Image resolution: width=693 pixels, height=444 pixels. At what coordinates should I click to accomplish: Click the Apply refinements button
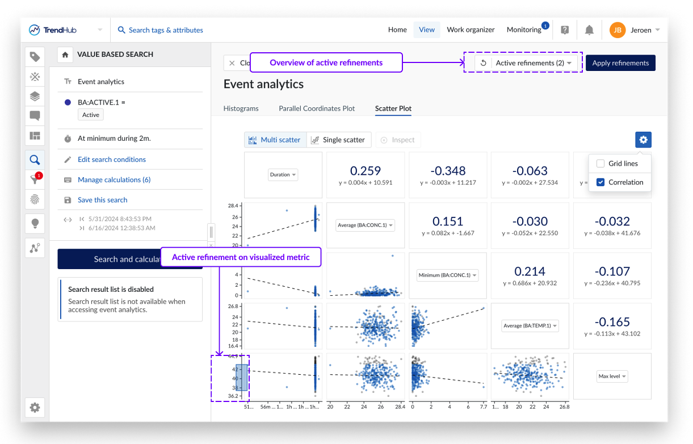pos(620,63)
